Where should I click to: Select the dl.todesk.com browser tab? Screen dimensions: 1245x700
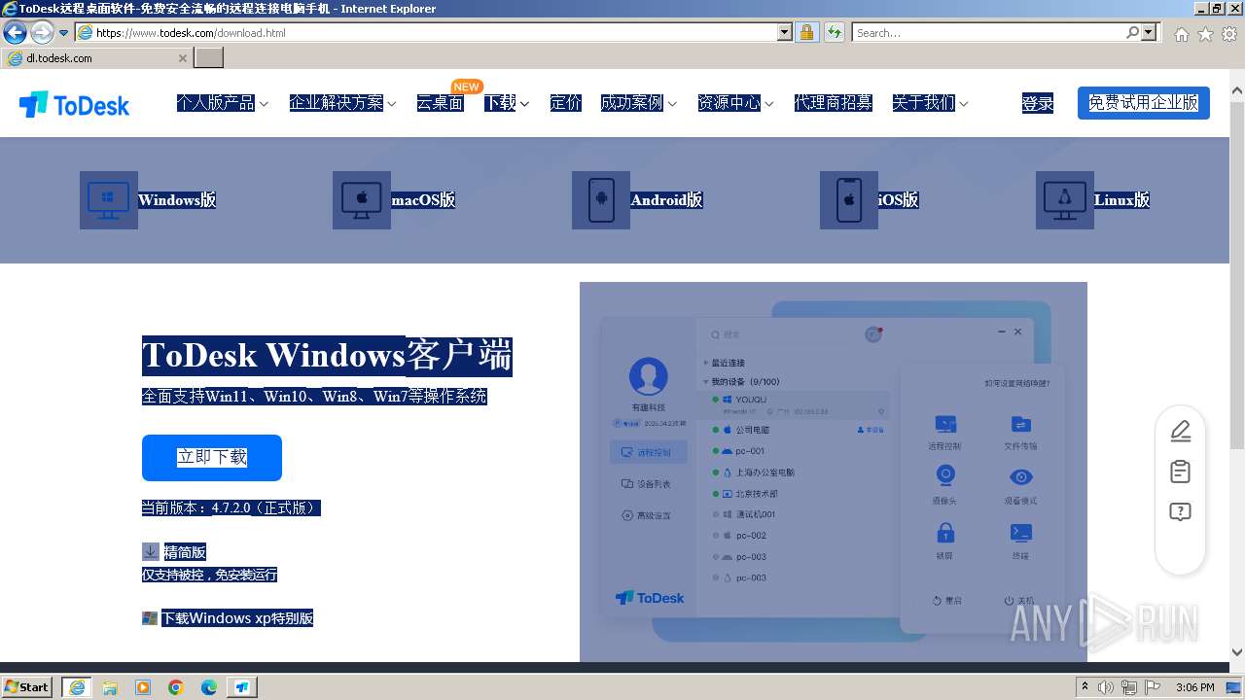pyautogui.click(x=96, y=58)
